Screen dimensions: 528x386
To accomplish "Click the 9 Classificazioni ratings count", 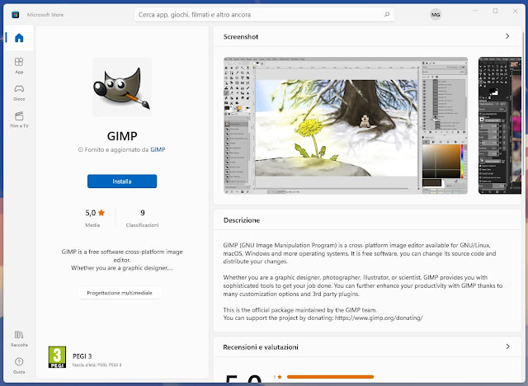I will 142,218.
